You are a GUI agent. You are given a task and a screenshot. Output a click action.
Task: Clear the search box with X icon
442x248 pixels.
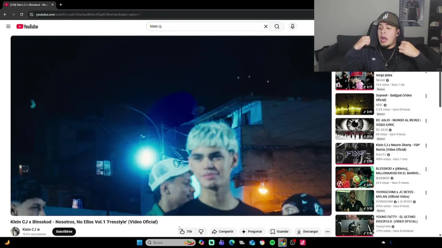coord(266,27)
